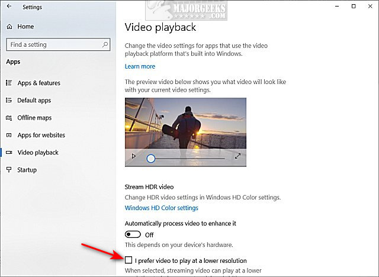This screenshot has width=379, height=277.
Task: Open Apps for websites page
Action: [41, 135]
